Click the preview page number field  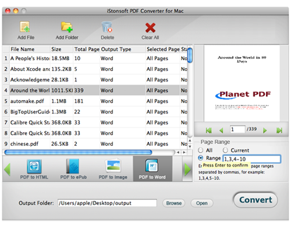click(237, 129)
